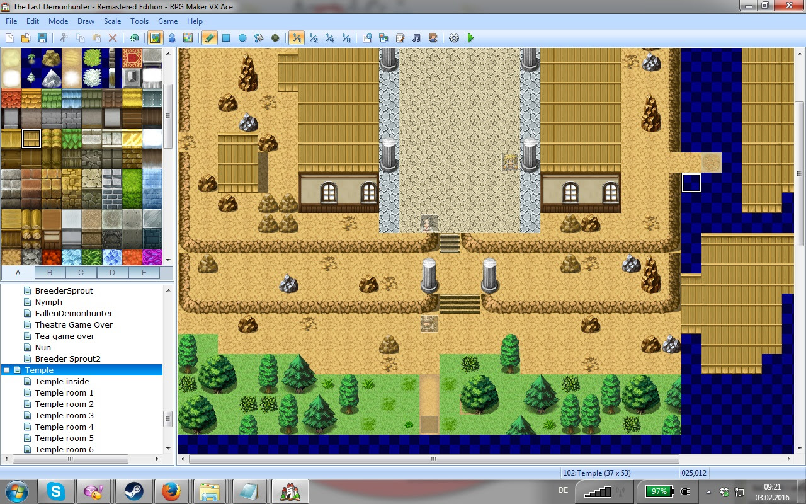Open the Scale menu
This screenshot has width=806, height=504.
[113, 21]
